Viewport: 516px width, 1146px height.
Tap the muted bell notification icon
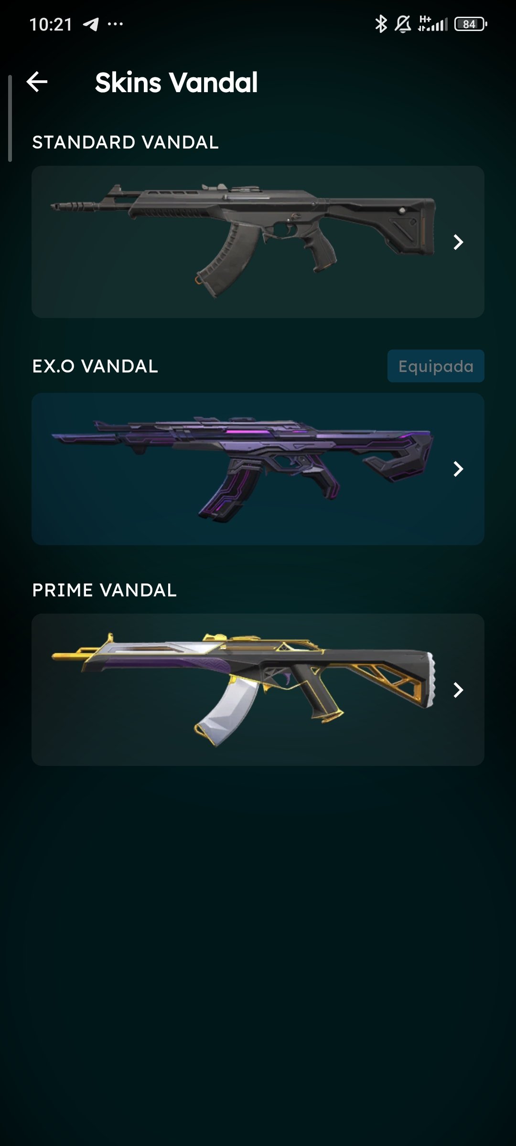[x=403, y=24]
